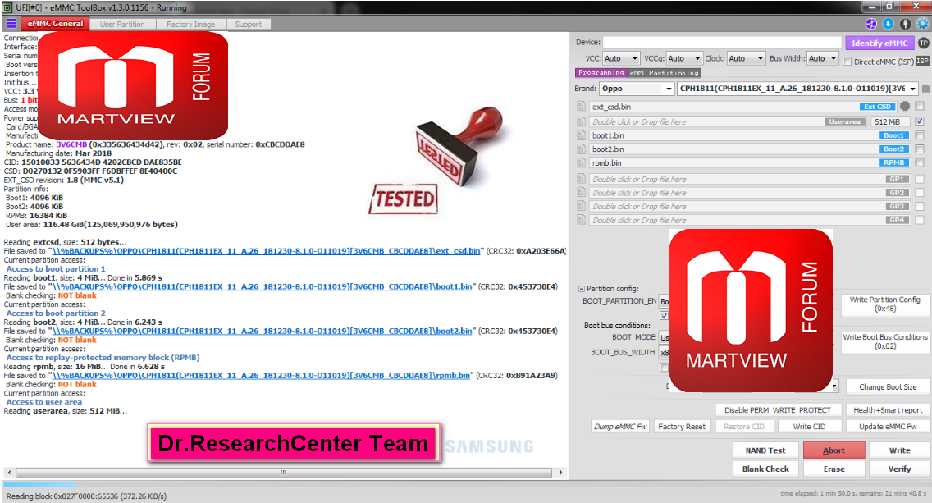Click the Change Boot Size button
932x503 pixels.
point(888,387)
